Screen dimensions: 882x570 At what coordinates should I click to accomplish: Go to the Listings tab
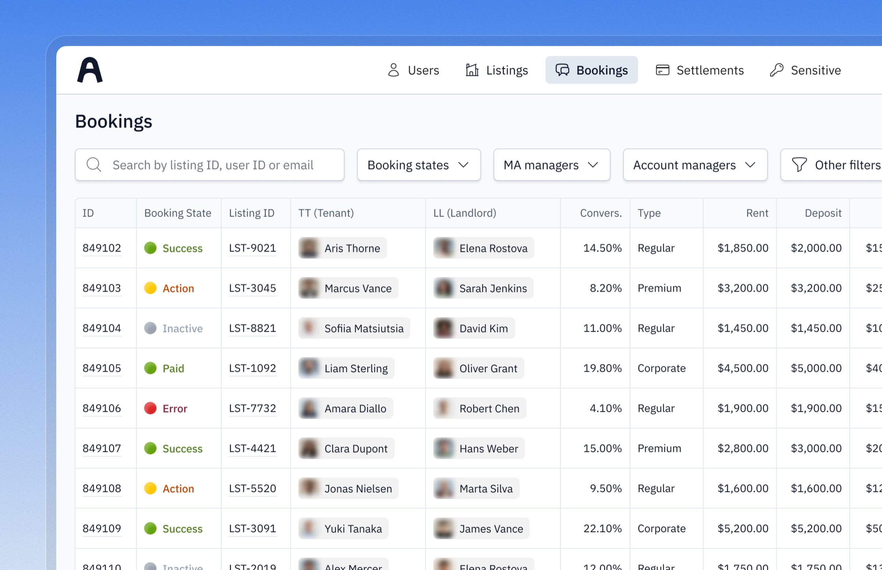(496, 70)
